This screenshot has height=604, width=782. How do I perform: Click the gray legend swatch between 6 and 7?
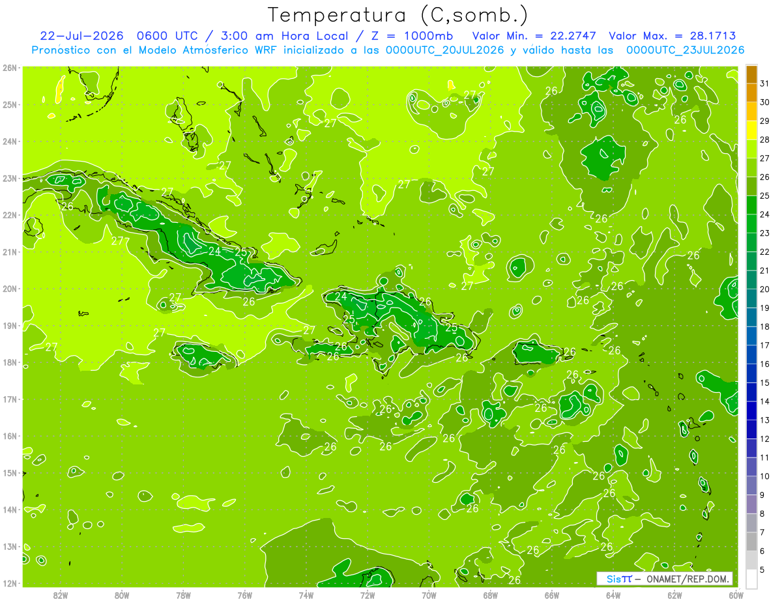(751, 541)
